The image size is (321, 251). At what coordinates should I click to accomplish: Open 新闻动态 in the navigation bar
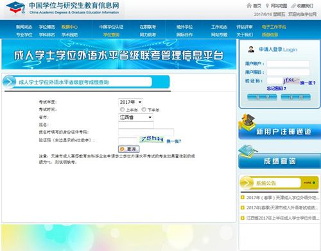24,27
